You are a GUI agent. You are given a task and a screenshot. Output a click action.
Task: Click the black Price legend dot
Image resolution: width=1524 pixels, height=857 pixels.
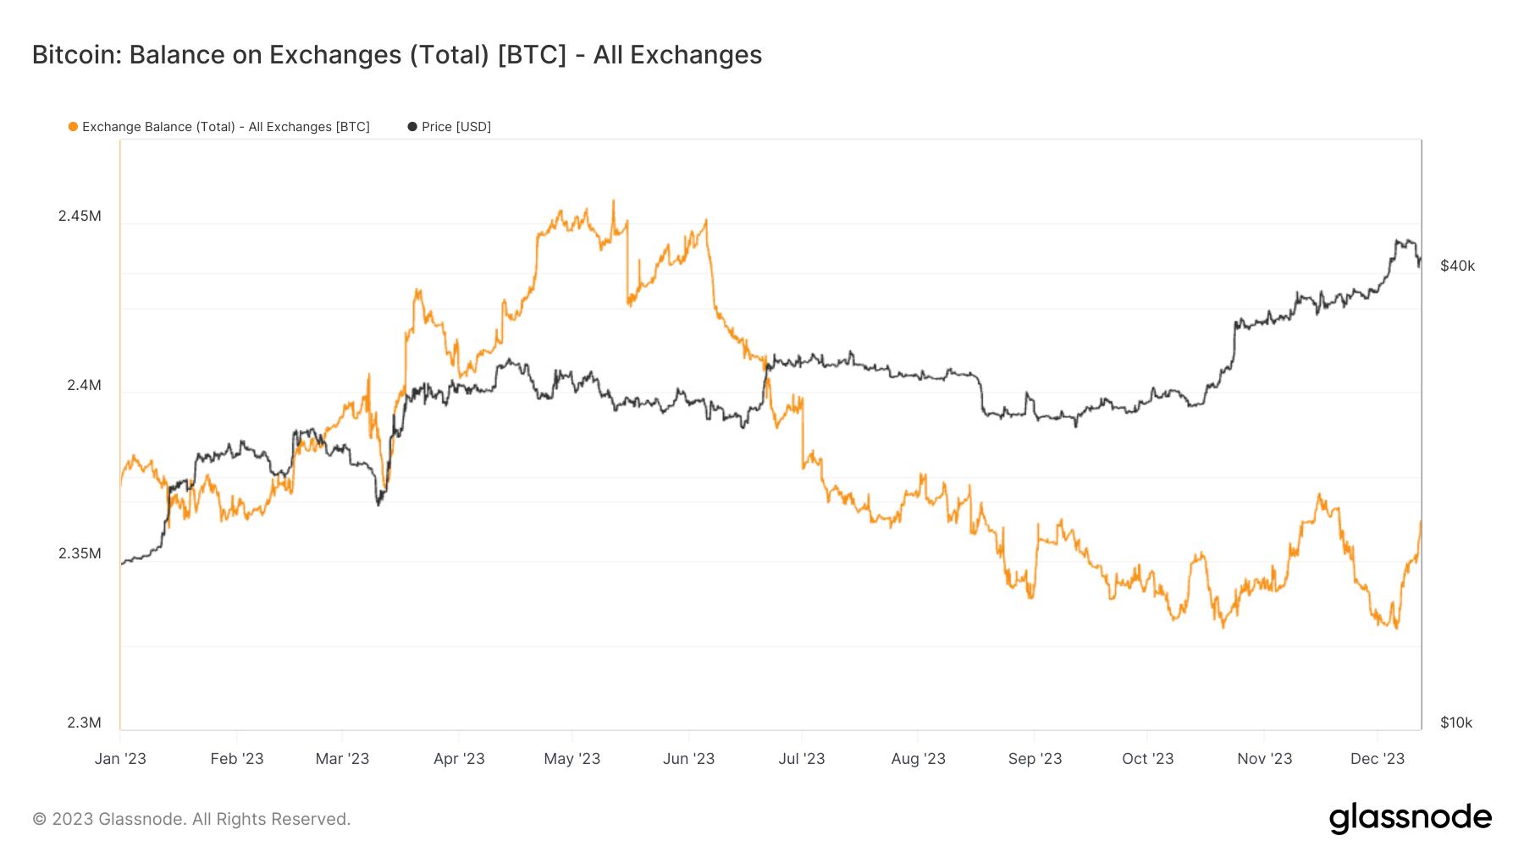click(x=412, y=127)
